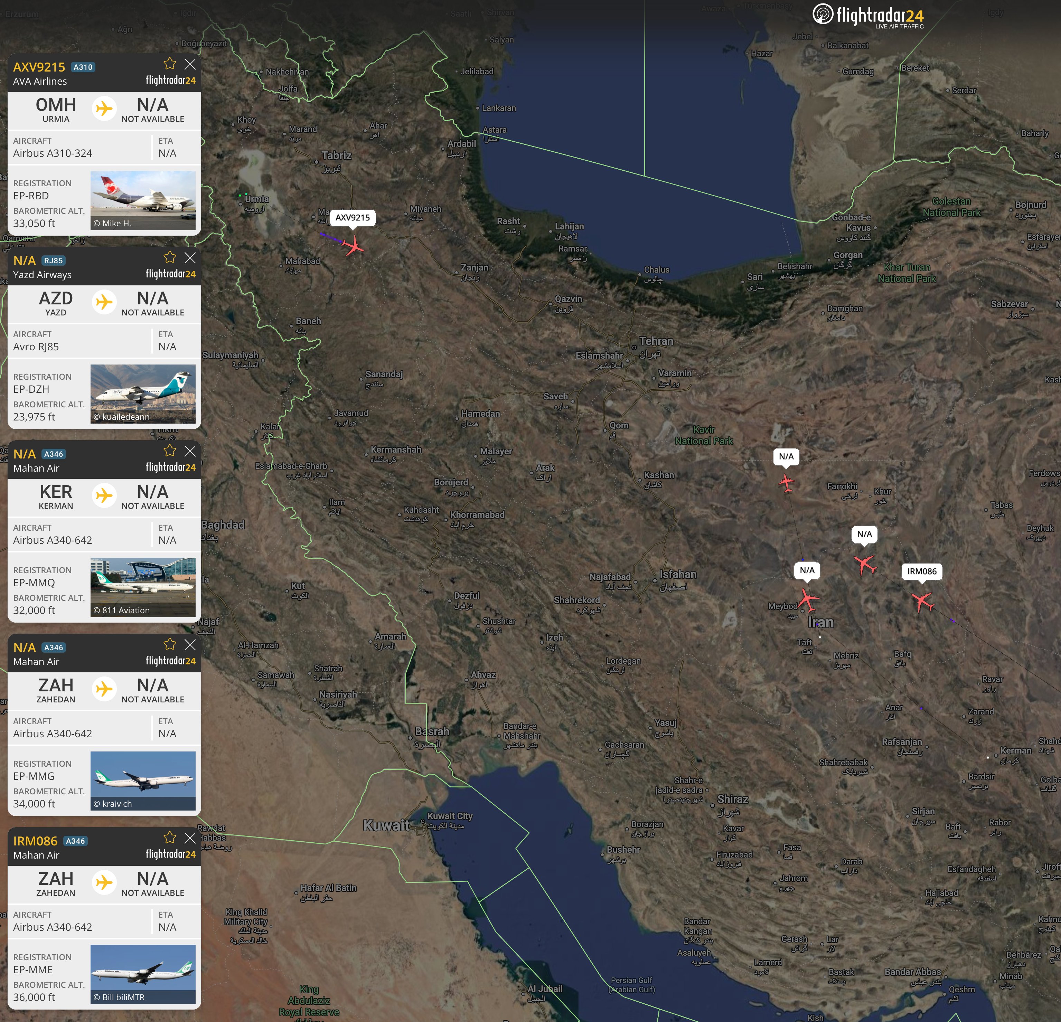Screen dimensions: 1061x1022
Task: Click the Flightradar24 logo at top right
Action: click(x=868, y=15)
